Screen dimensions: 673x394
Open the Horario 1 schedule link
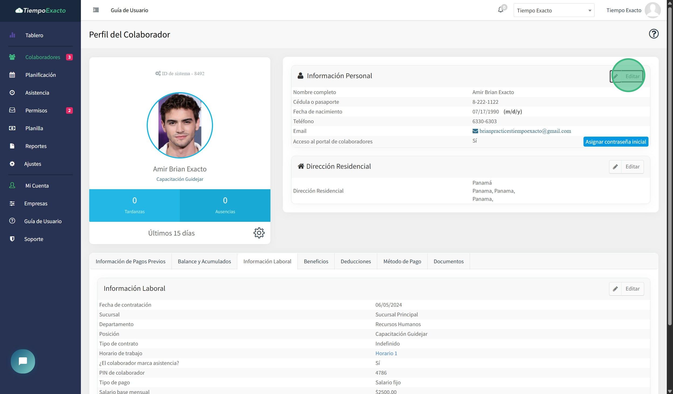386,353
